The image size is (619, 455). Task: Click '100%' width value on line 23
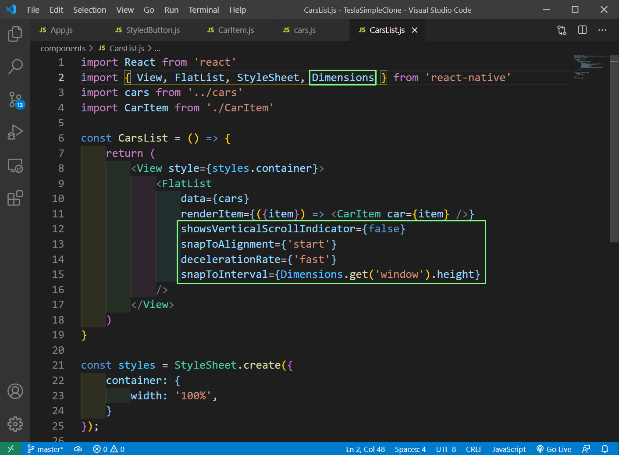point(193,396)
